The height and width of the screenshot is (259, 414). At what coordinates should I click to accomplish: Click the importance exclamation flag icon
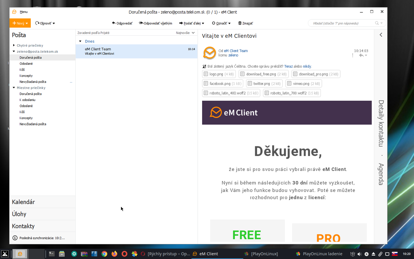pyautogui.click(x=353, y=55)
